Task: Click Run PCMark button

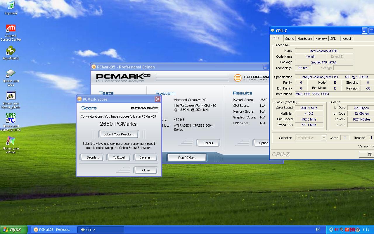Action: 187,158
